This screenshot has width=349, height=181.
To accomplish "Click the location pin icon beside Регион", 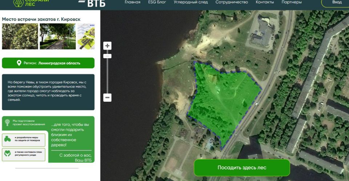I will click(x=19, y=63).
